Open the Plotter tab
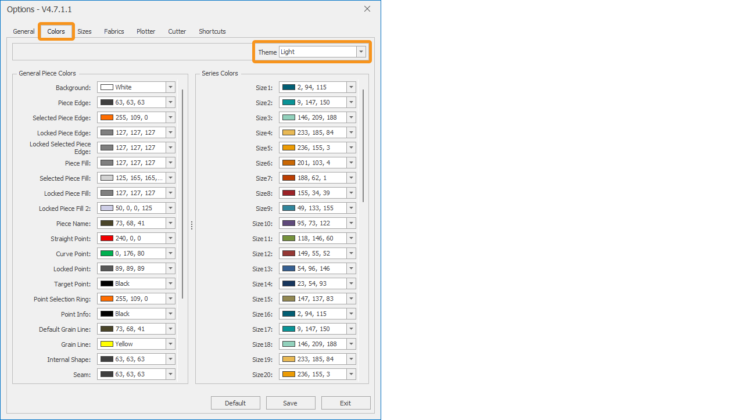This screenshot has height=420, width=738. (146, 31)
